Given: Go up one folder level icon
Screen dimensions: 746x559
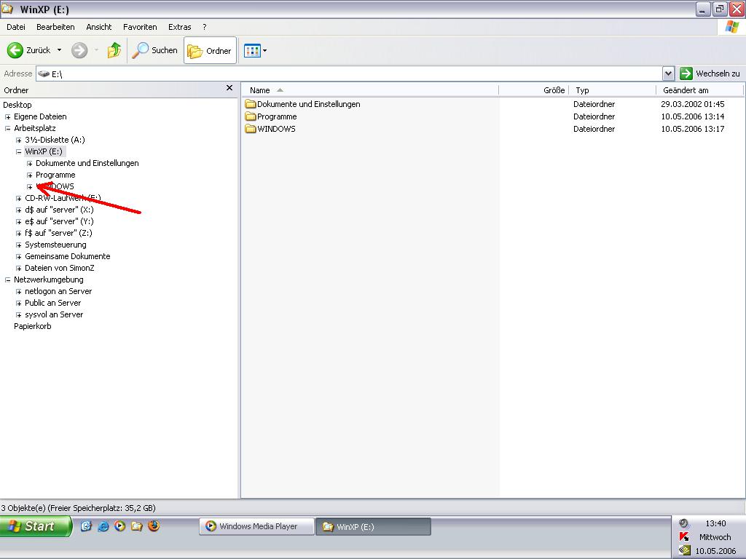Looking at the screenshot, I should (114, 50).
